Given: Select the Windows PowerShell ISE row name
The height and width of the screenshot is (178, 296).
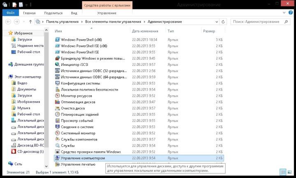Looking at the screenshot, I should tap(80, 52).
